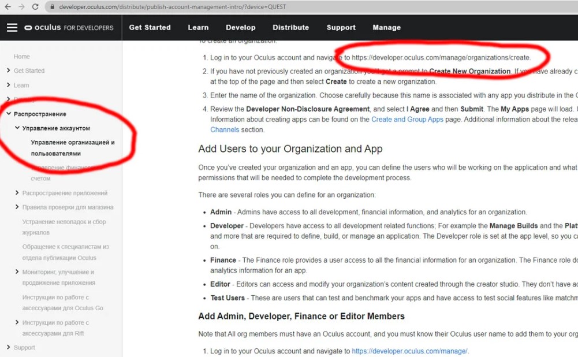Screen dimensions: 578x357
Task: Expand Распространение приложений tree item
Action: point(17,193)
